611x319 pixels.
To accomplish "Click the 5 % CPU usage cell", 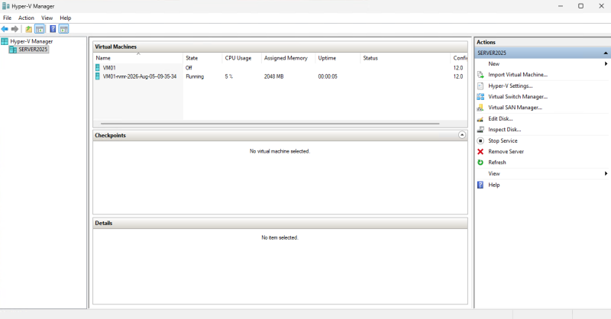I will tap(228, 76).
